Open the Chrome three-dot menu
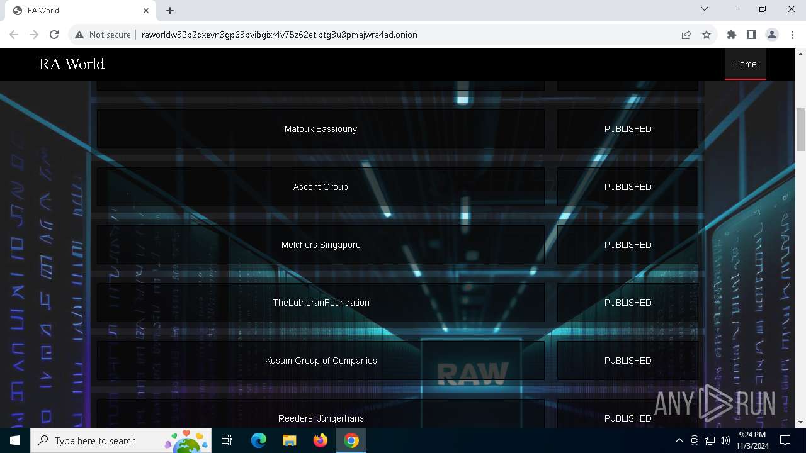The height and width of the screenshot is (453, 806). click(x=792, y=35)
